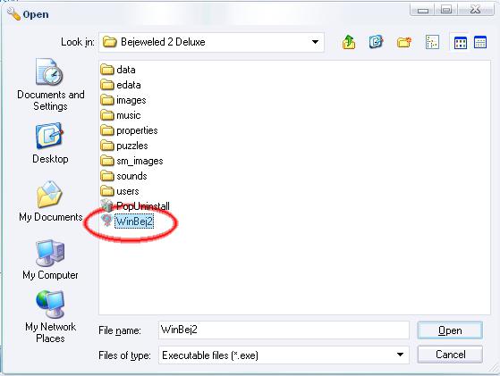Screen dimensions: 500x376
Task: Expand the Look in folder dropdown
Action: (315, 42)
